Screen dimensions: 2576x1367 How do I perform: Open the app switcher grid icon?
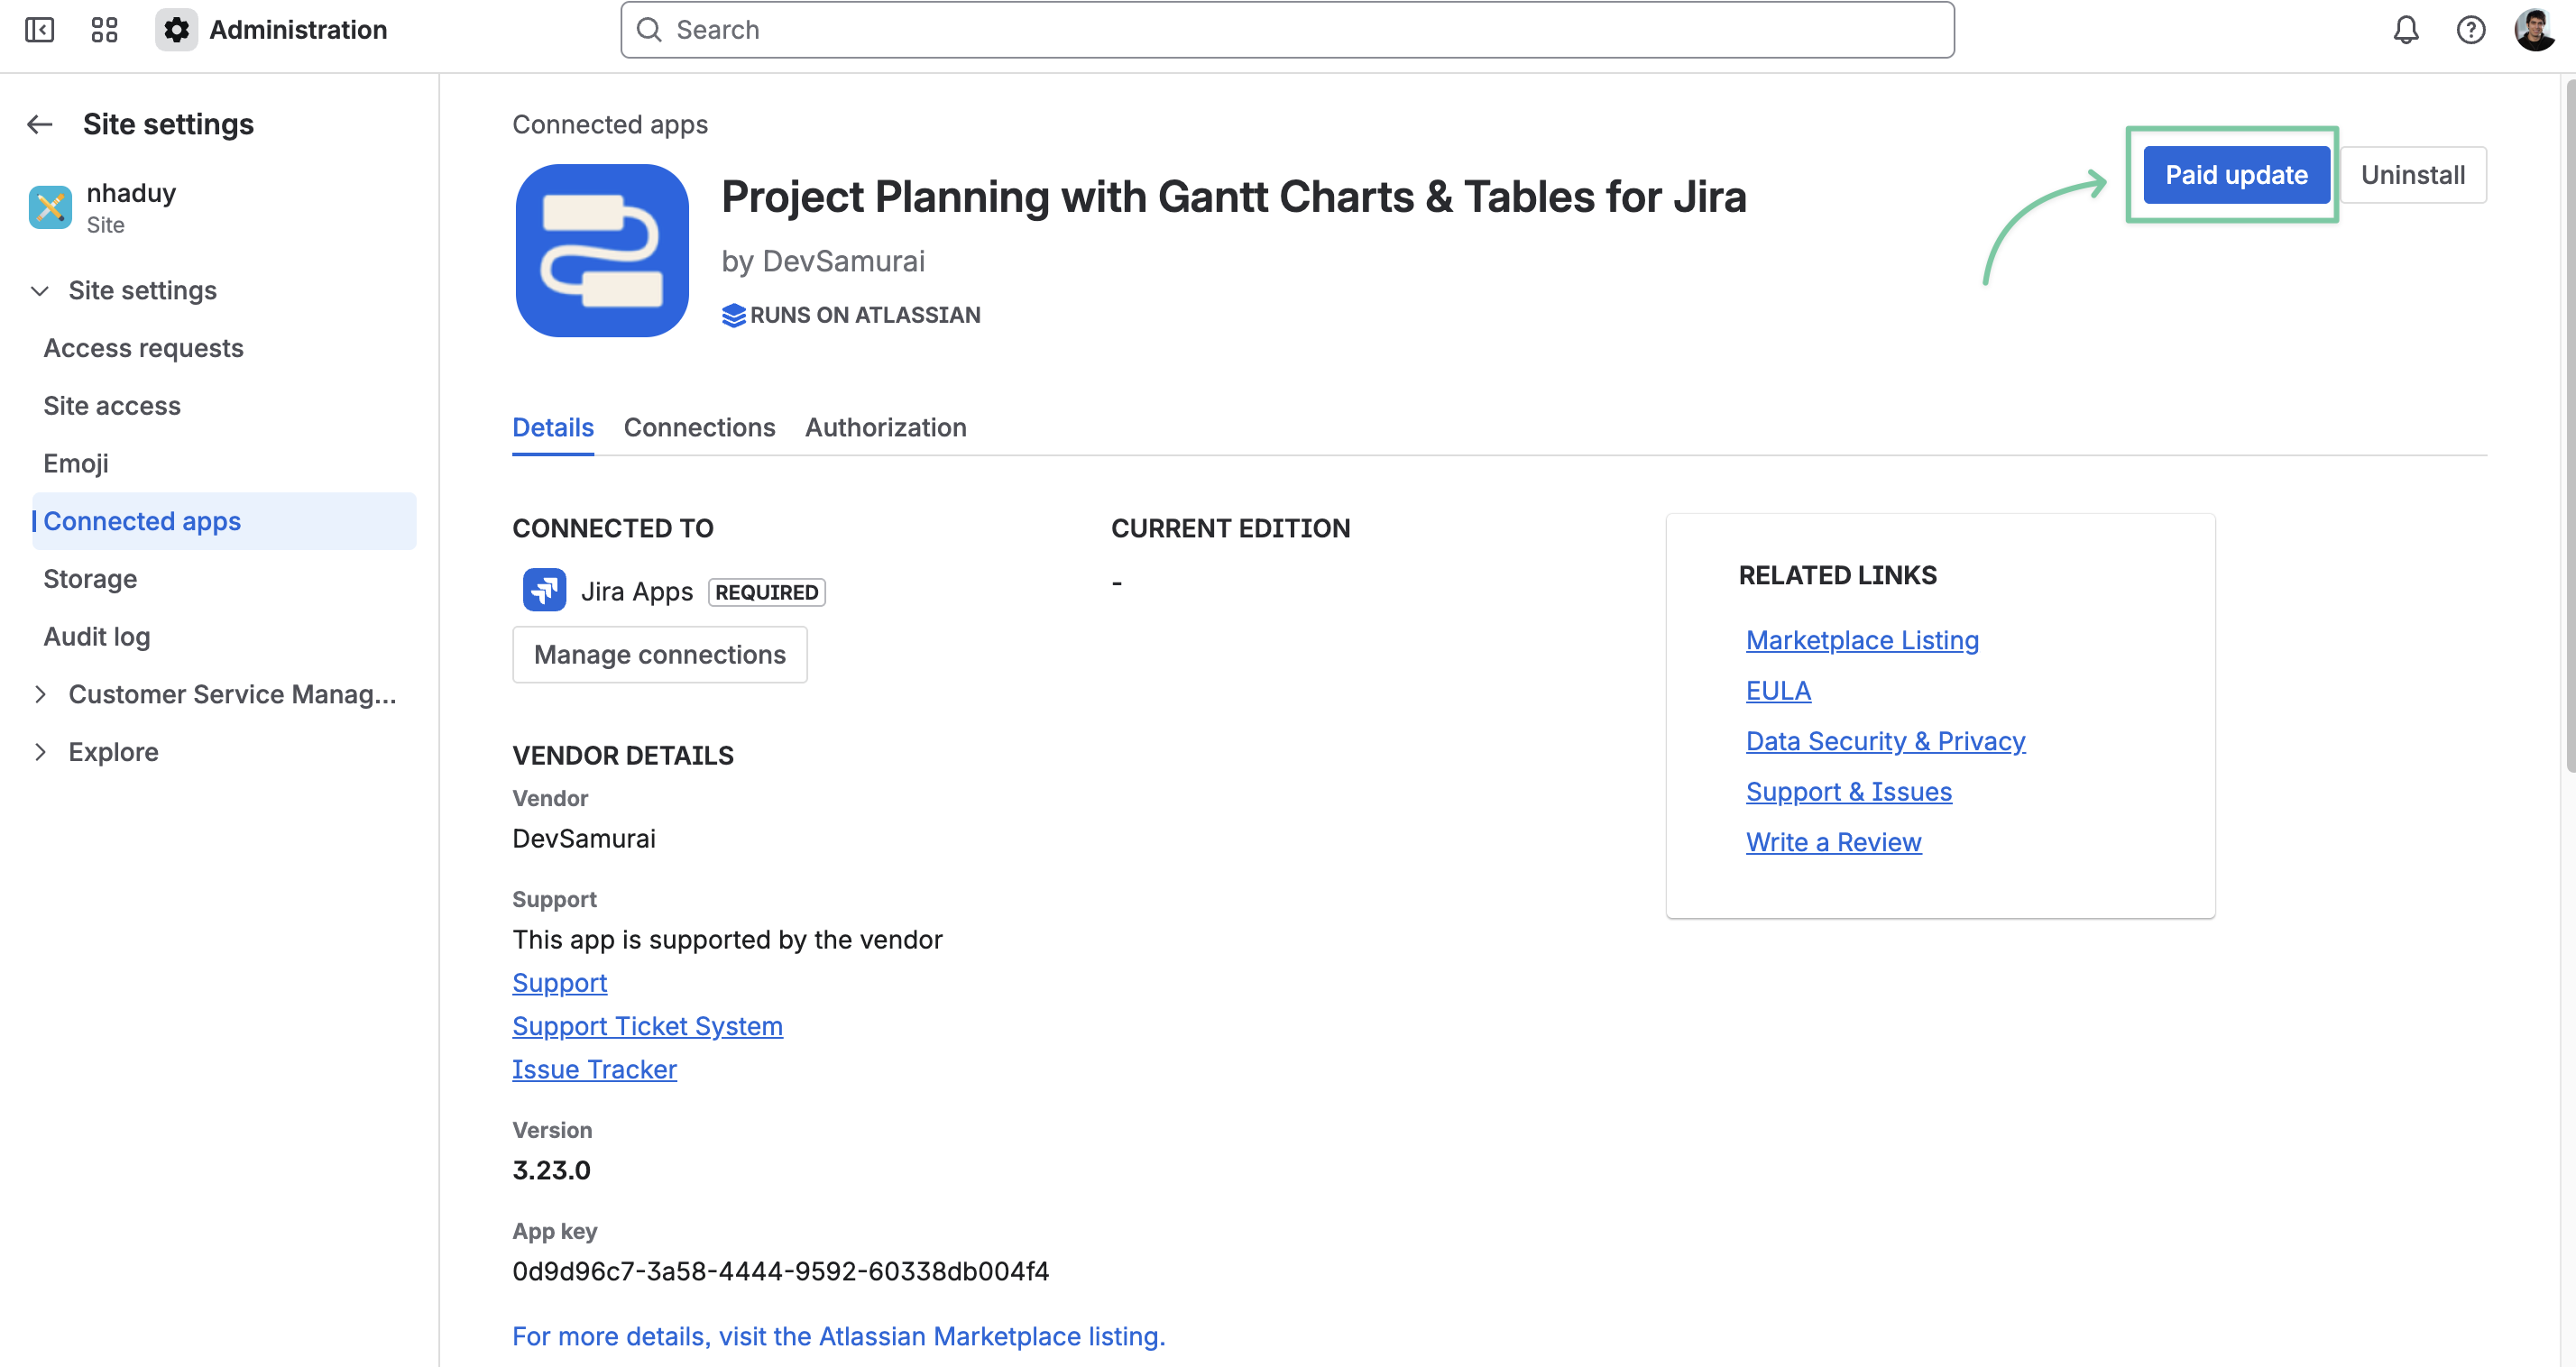(x=104, y=30)
